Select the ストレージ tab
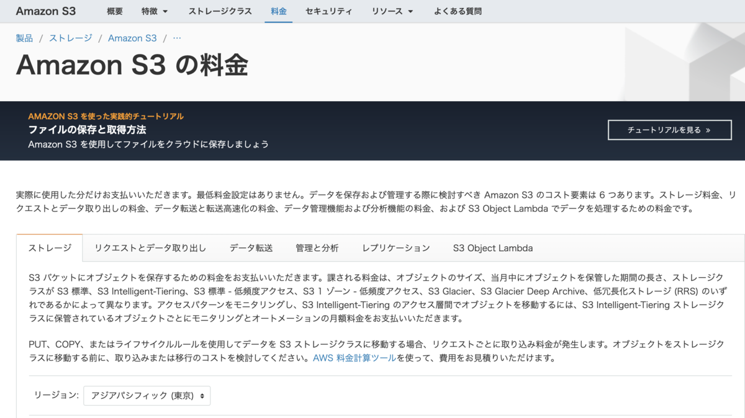This screenshot has height=418, width=745. click(50, 248)
